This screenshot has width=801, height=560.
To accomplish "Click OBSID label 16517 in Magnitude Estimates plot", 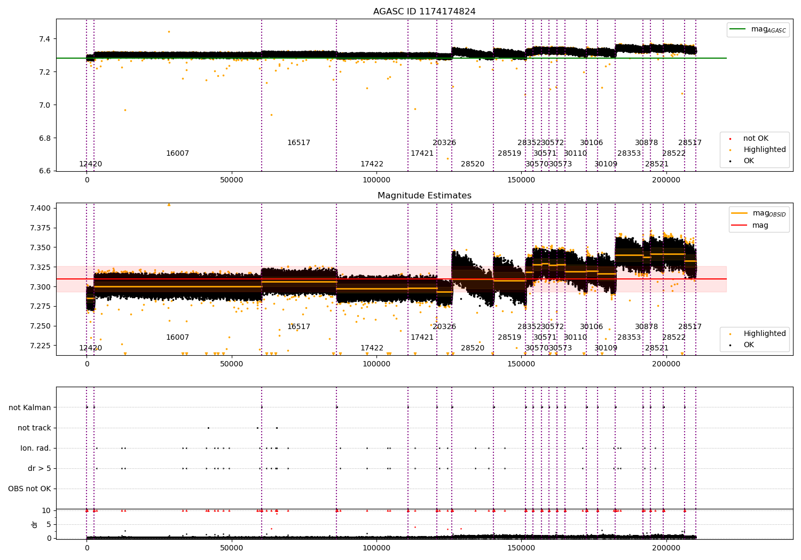I will point(299,327).
